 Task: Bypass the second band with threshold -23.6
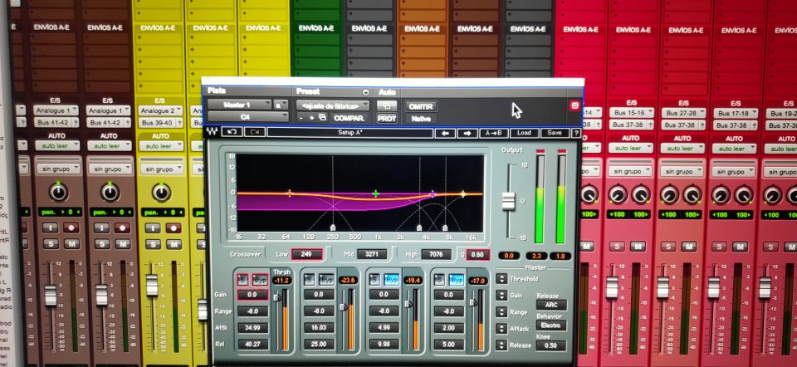pyautogui.click(x=325, y=280)
